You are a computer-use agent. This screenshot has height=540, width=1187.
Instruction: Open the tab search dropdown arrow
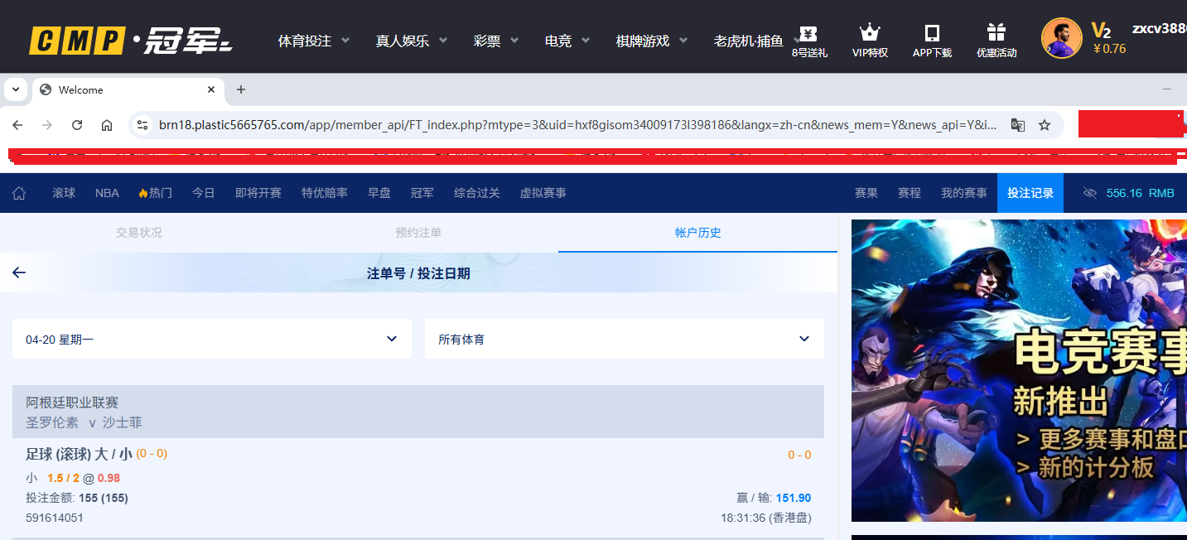click(16, 89)
